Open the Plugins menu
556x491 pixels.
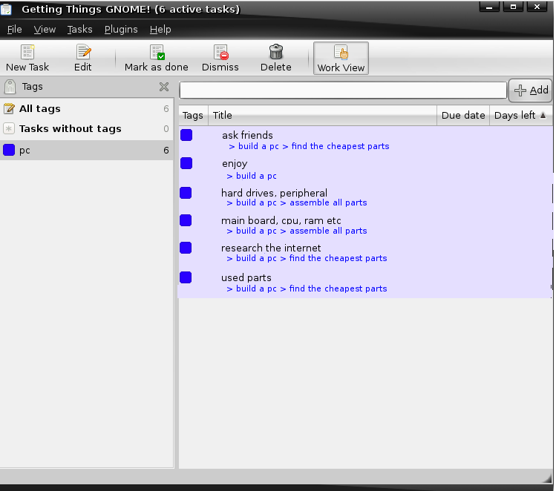click(x=121, y=30)
